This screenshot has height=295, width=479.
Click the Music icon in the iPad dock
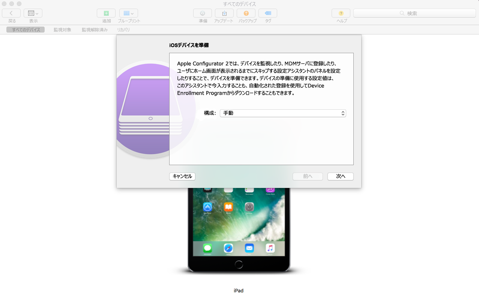click(270, 248)
